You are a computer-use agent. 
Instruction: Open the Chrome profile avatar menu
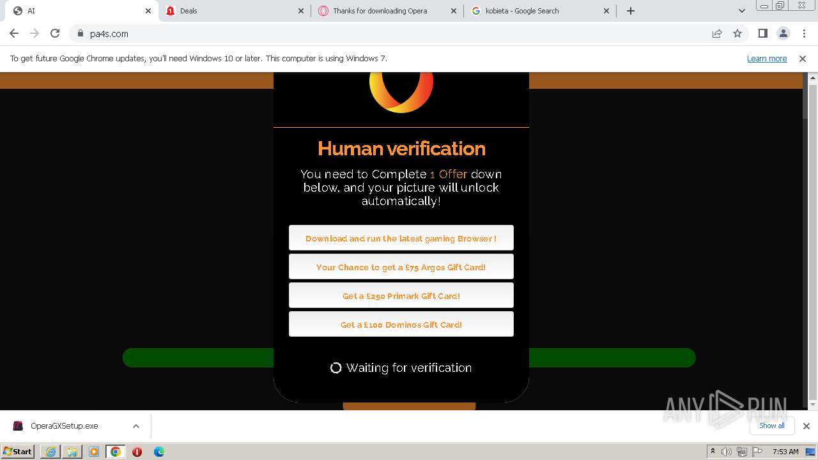pos(783,33)
